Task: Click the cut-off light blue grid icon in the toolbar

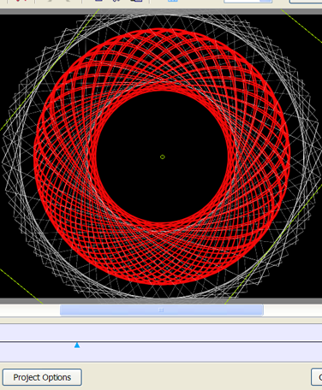Action: tap(172, 1)
